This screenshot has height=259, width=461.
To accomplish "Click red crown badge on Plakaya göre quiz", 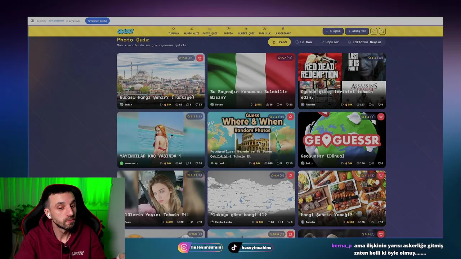I will [x=290, y=175].
